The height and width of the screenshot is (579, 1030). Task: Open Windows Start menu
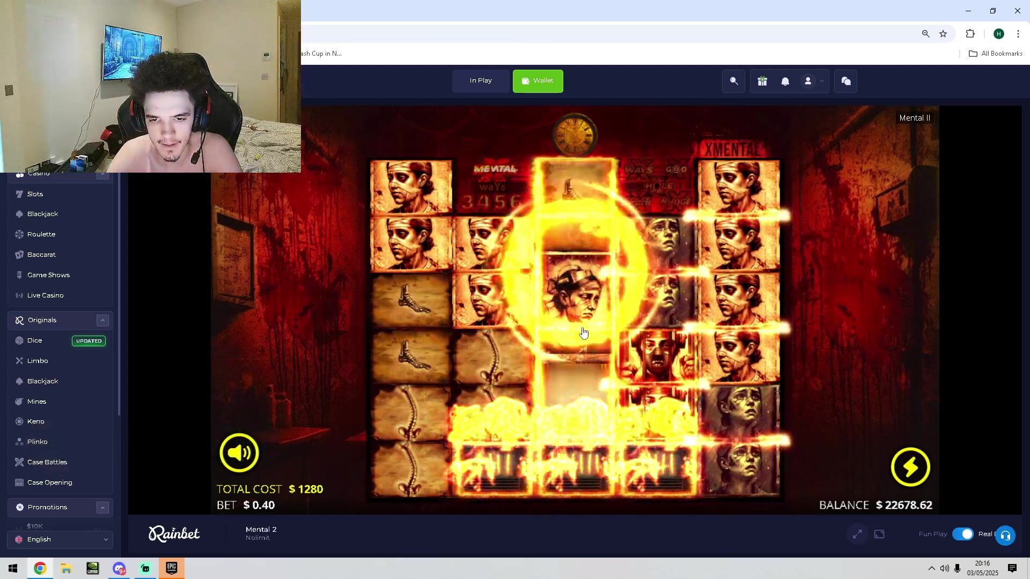point(13,568)
